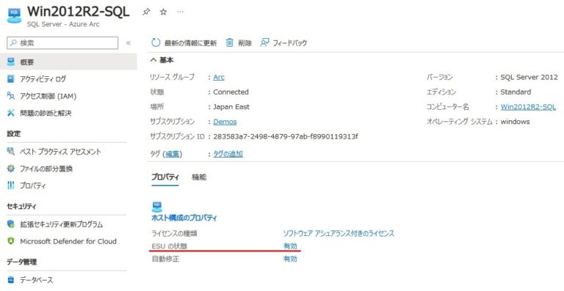
Task: Open Microsoft Defender for Cloud menu item
Action: [68, 241]
